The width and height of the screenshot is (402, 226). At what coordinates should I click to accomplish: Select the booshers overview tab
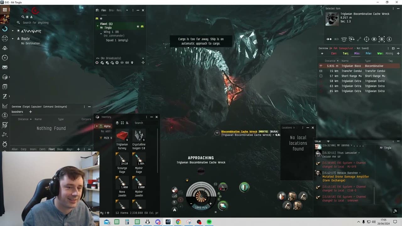pos(17,112)
